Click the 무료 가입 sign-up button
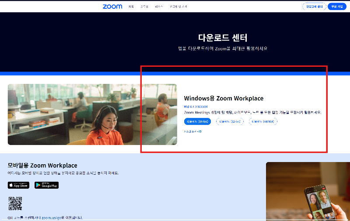Viewport: 350px width, 221px height. point(337,7)
